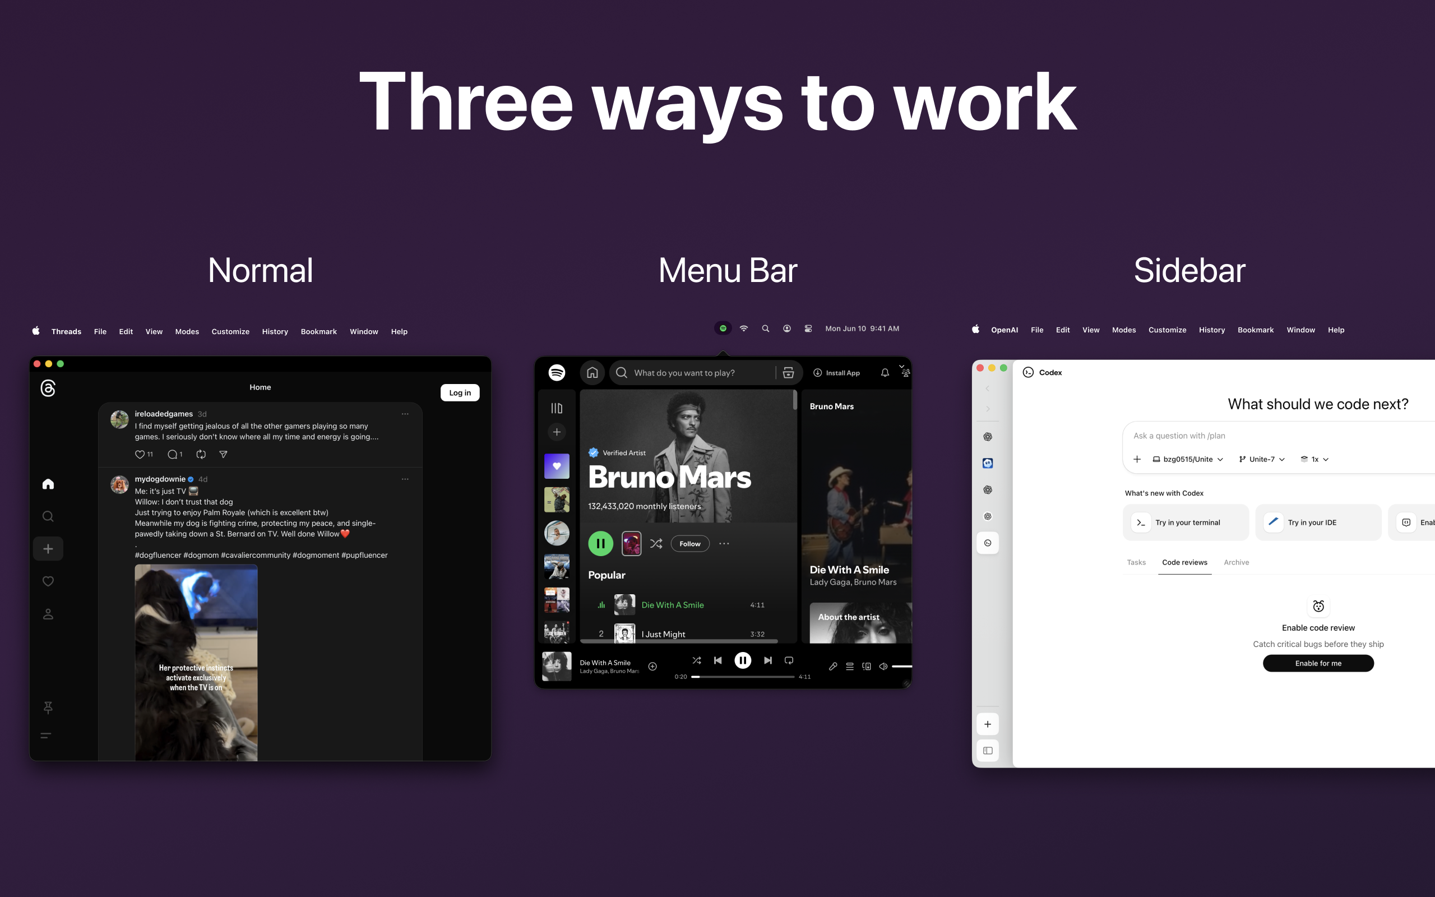Screen dimensions: 1435x897
Task: Mute volume via the speaker icon
Action: click(x=882, y=666)
